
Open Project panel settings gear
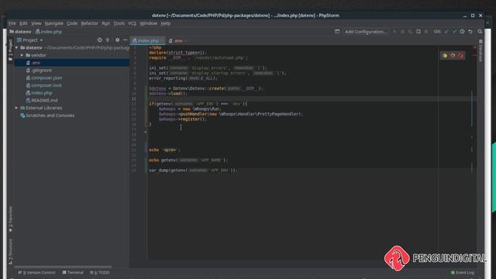(x=117, y=40)
